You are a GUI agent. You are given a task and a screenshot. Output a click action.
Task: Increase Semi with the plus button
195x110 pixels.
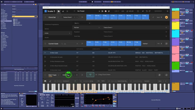tap(166, 81)
